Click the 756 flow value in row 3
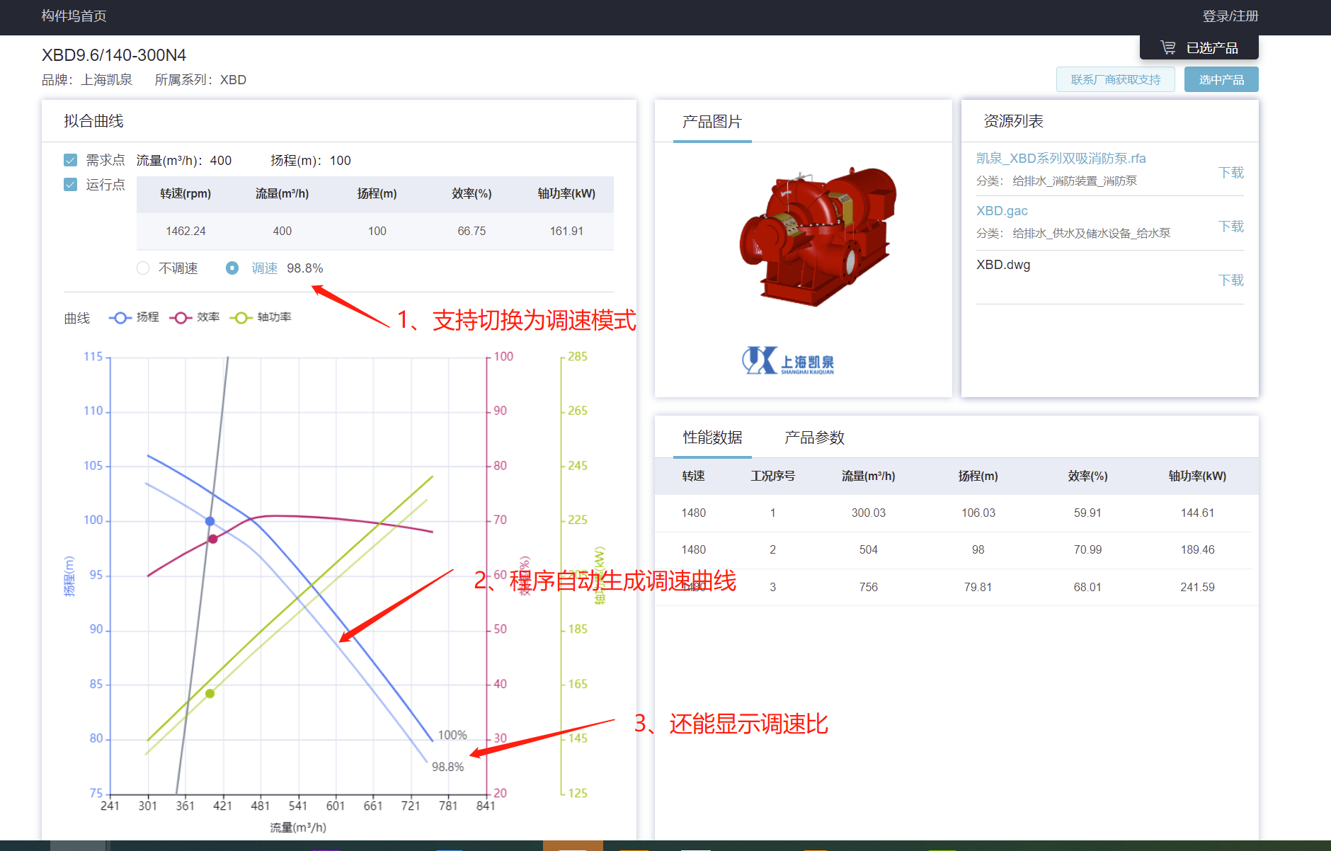Screen dimensions: 1331x851 pos(868,587)
